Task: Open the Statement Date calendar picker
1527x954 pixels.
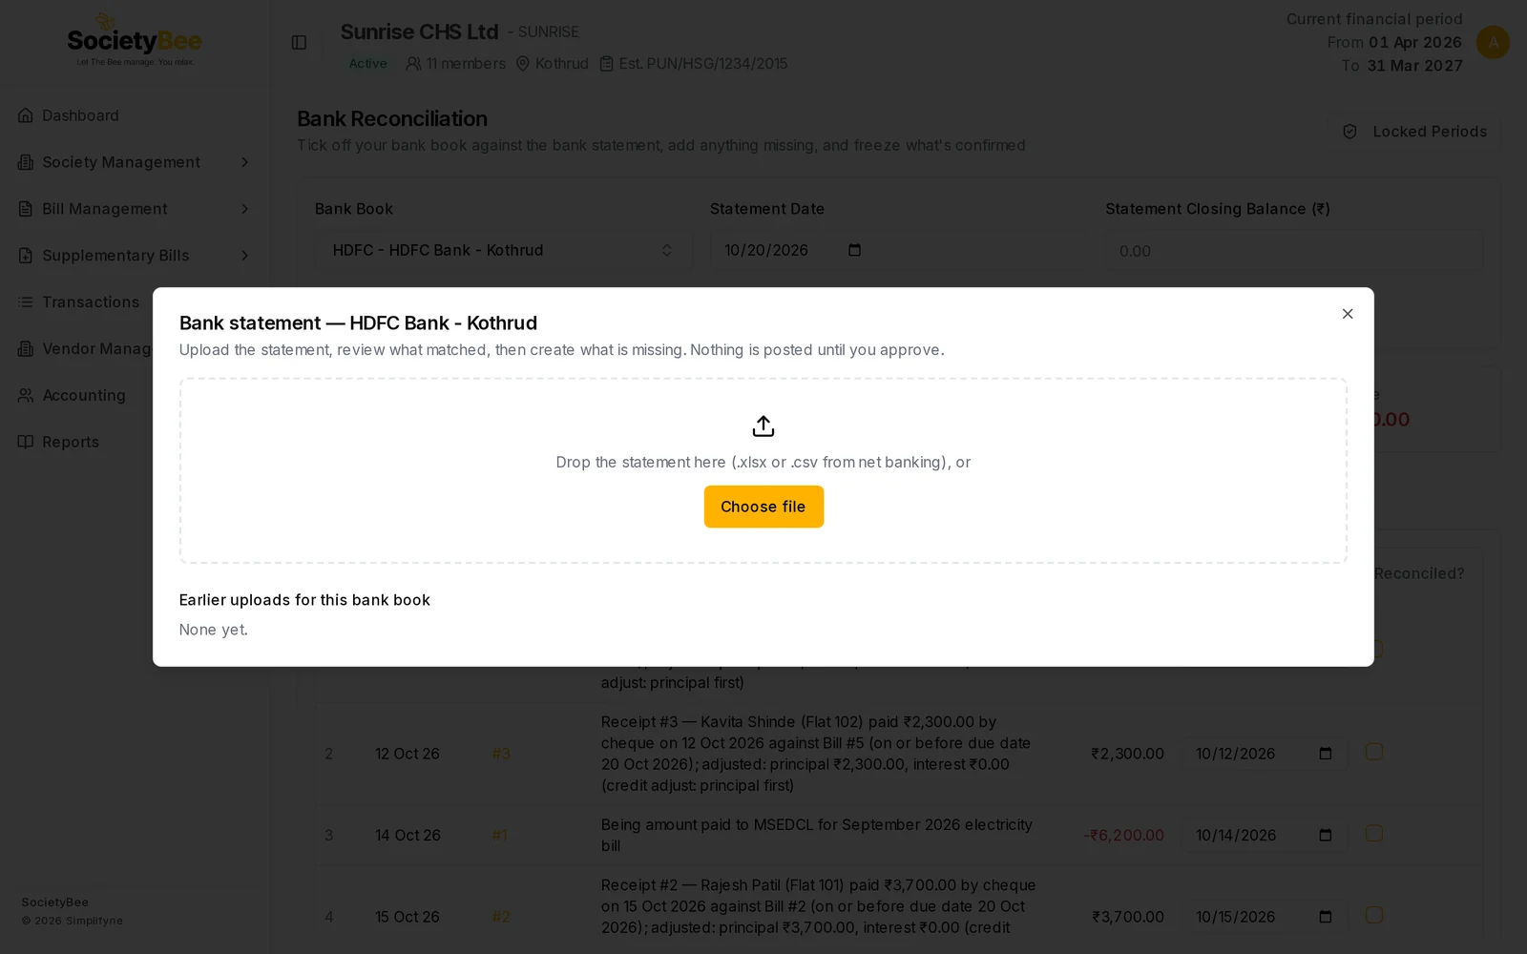Action: [x=854, y=250]
